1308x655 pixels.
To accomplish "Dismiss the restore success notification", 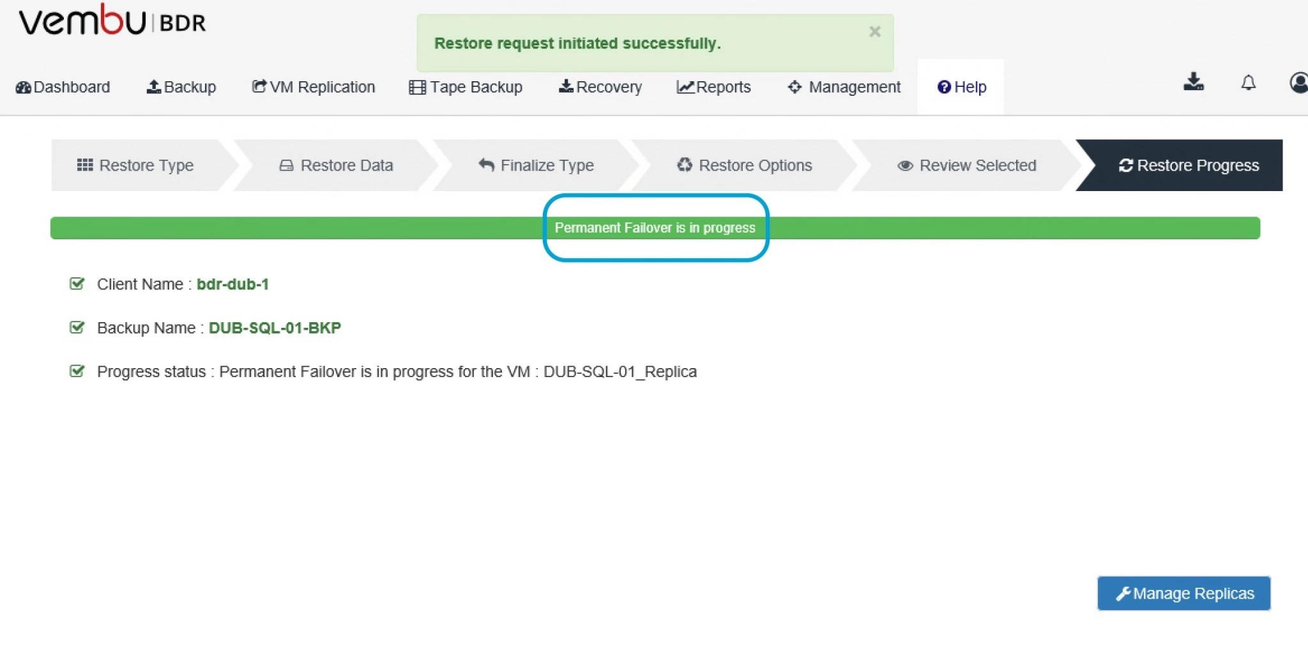I will pos(874,31).
